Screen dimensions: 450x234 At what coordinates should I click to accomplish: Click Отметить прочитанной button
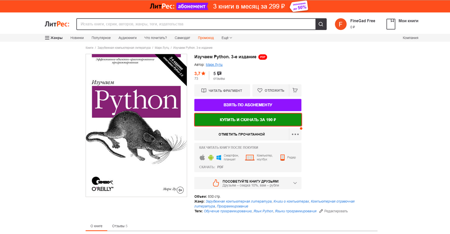[241, 134]
